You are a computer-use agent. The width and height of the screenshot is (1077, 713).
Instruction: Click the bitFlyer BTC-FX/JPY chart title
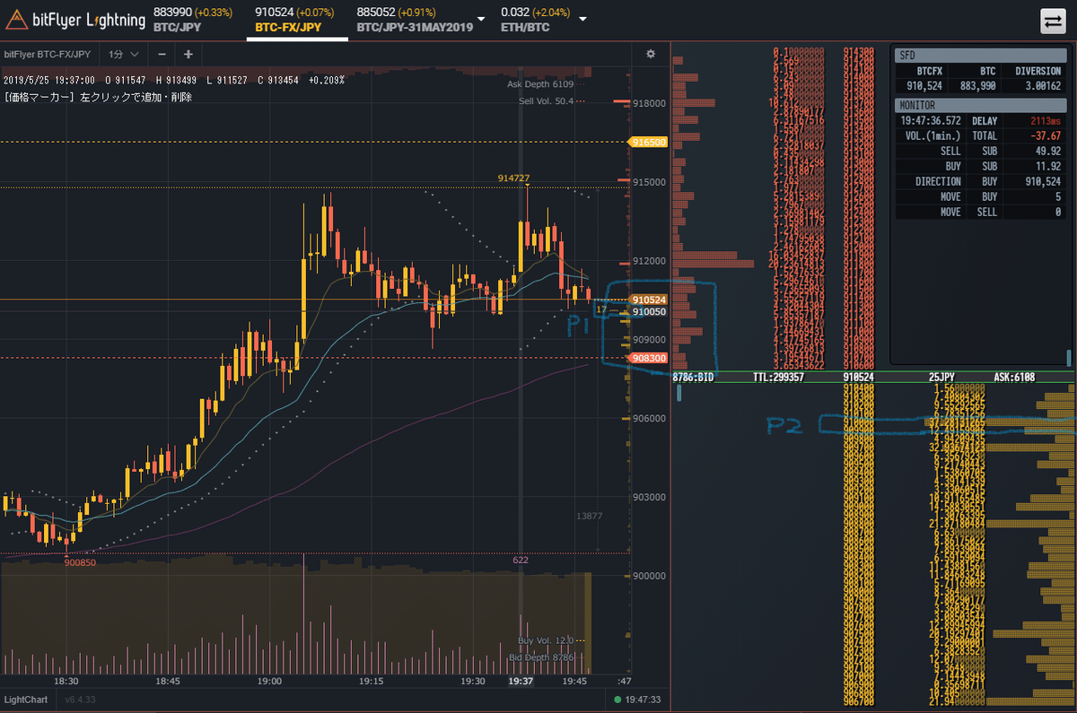pyautogui.click(x=48, y=54)
